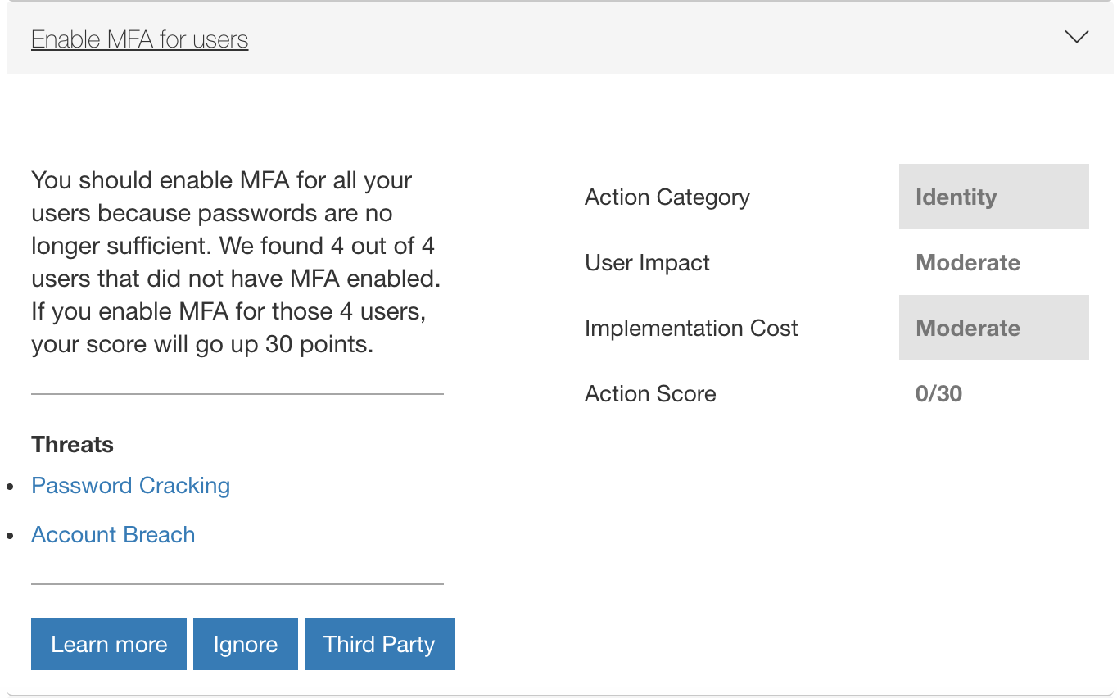Screen dimensions: 1117x698
Task: Collapse the Enable MFA panel chevron
Action: (1075, 37)
